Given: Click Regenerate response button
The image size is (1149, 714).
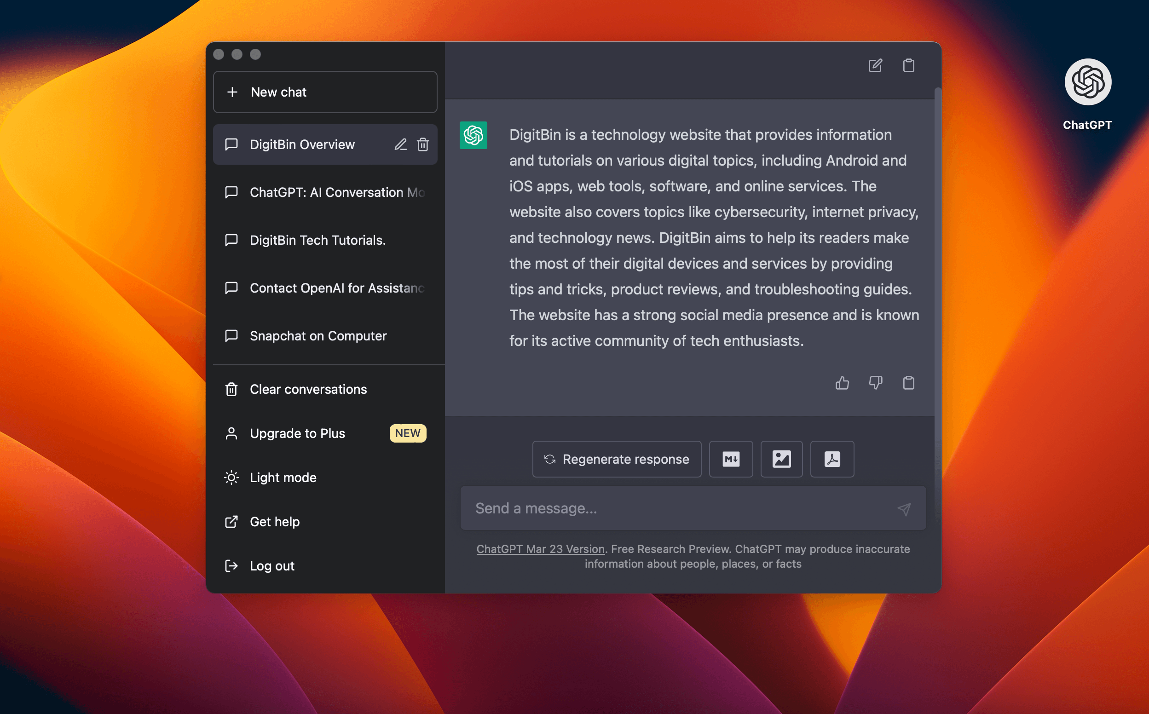Looking at the screenshot, I should (617, 459).
